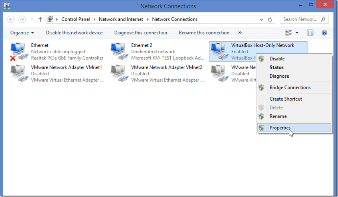The image size is (338, 197).
Task: Click the shield icon beside Disable
Action: pos(261,59)
